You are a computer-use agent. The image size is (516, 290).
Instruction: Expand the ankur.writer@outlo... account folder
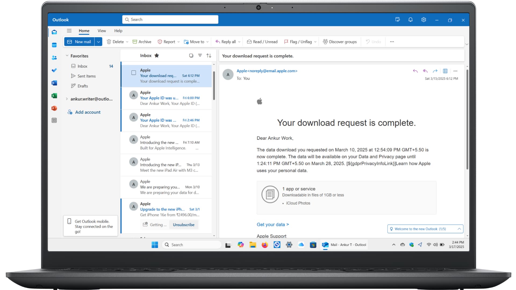click(x=67, y=99)
